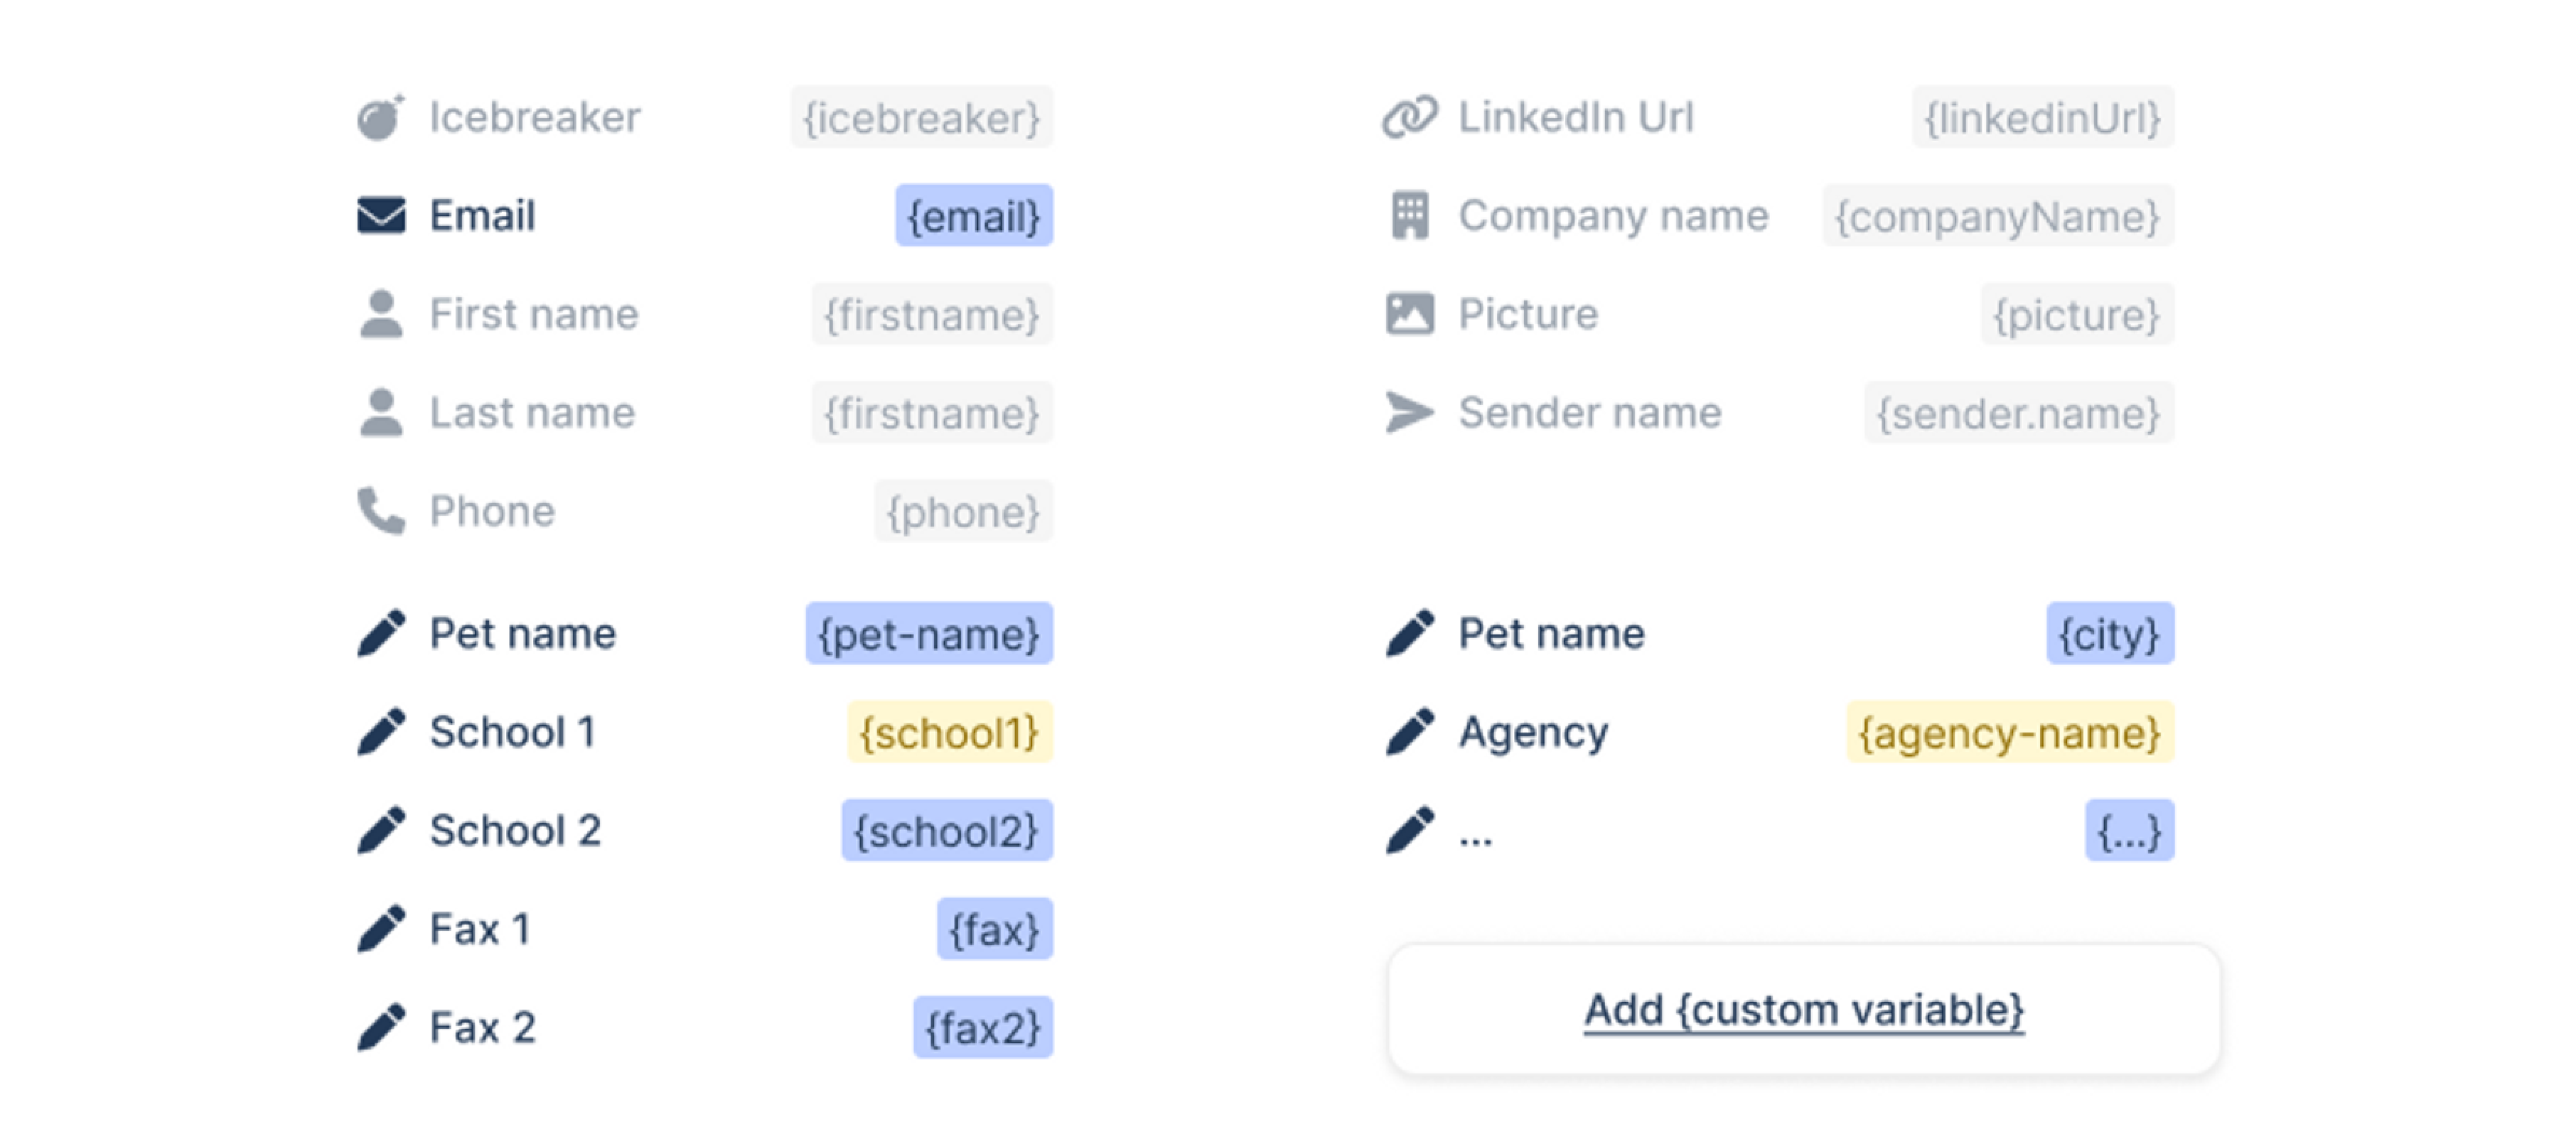Click the Phone handset icon
2576x1134 pixels.
pyautogui.click(x=381, y=511)
